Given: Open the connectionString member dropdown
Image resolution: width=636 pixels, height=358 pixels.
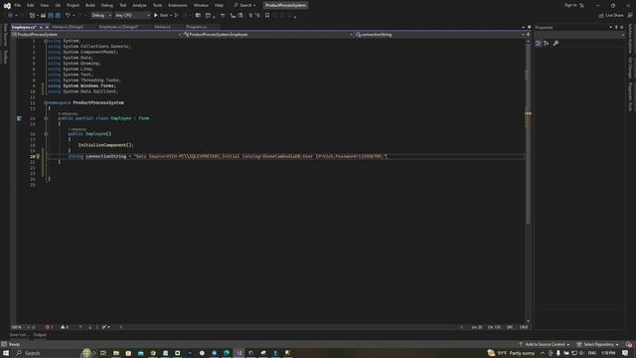Looking at the screenshot, I should click(439, 35).
